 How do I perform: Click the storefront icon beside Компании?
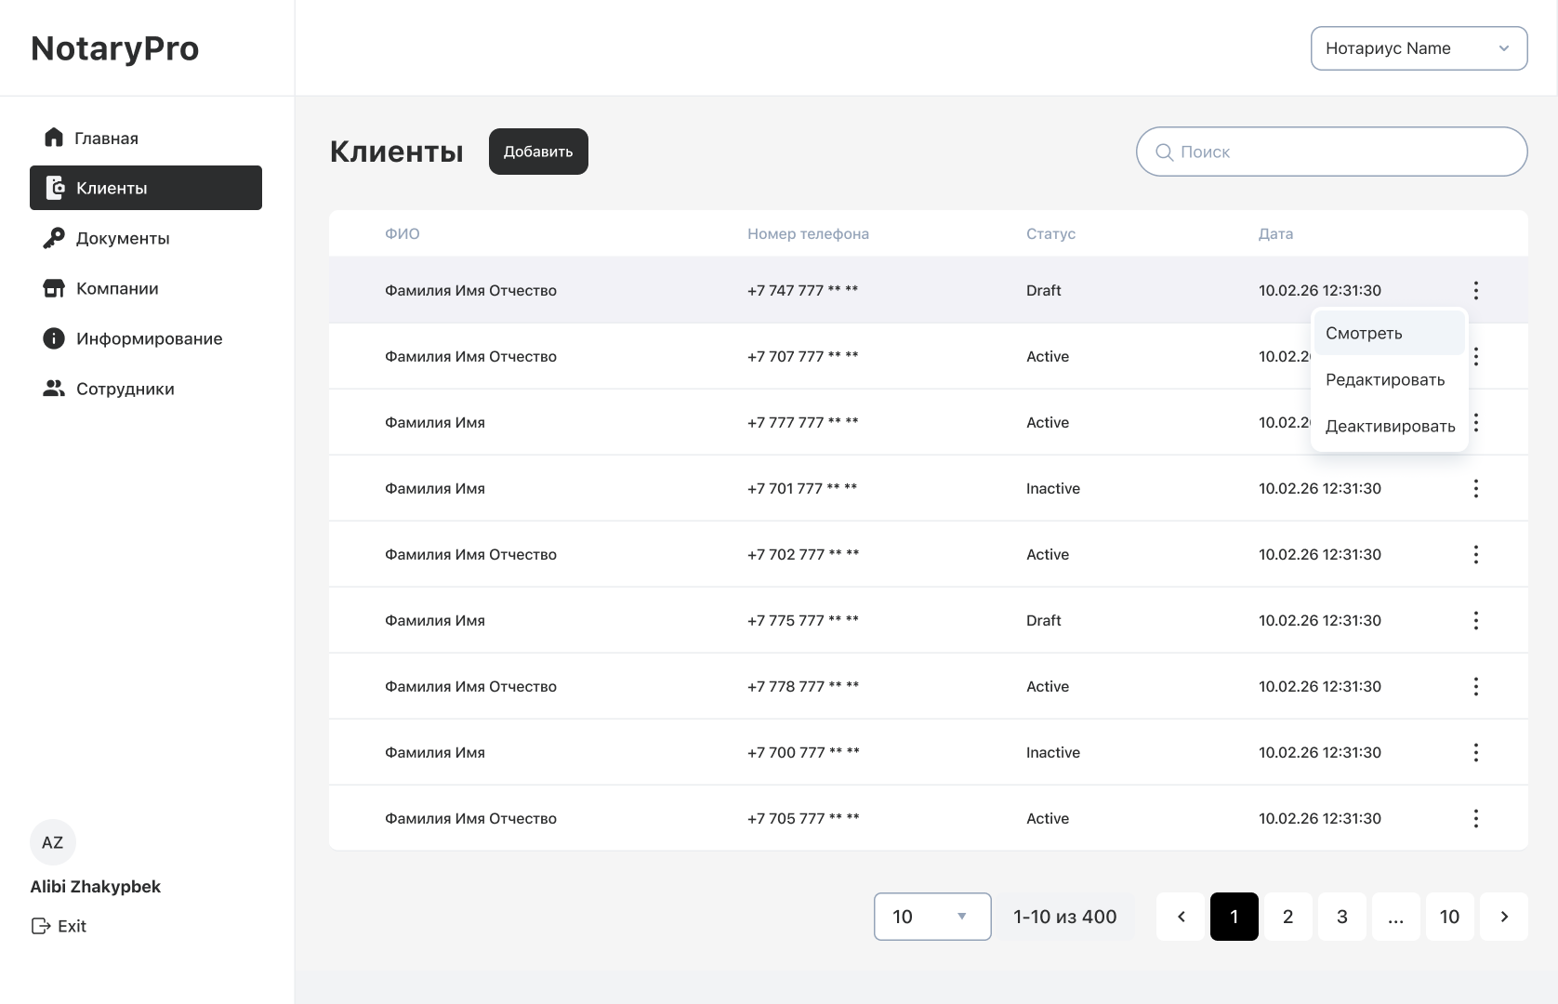[54, 288]
